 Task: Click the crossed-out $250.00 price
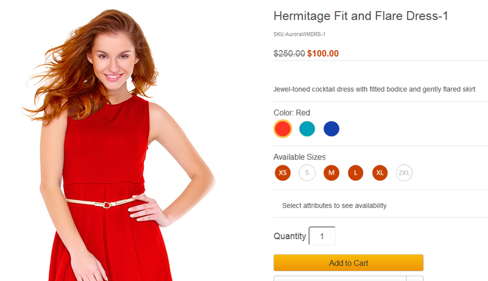[289, 54]
